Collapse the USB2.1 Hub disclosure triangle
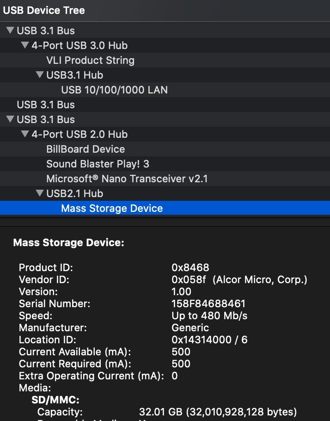 click(x=40, y=193)
